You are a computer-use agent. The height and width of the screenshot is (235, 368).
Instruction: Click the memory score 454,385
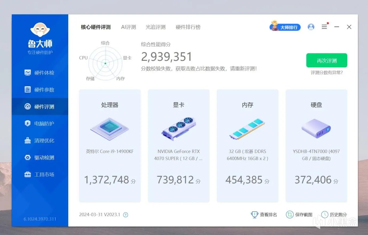(x=244, y=180)
